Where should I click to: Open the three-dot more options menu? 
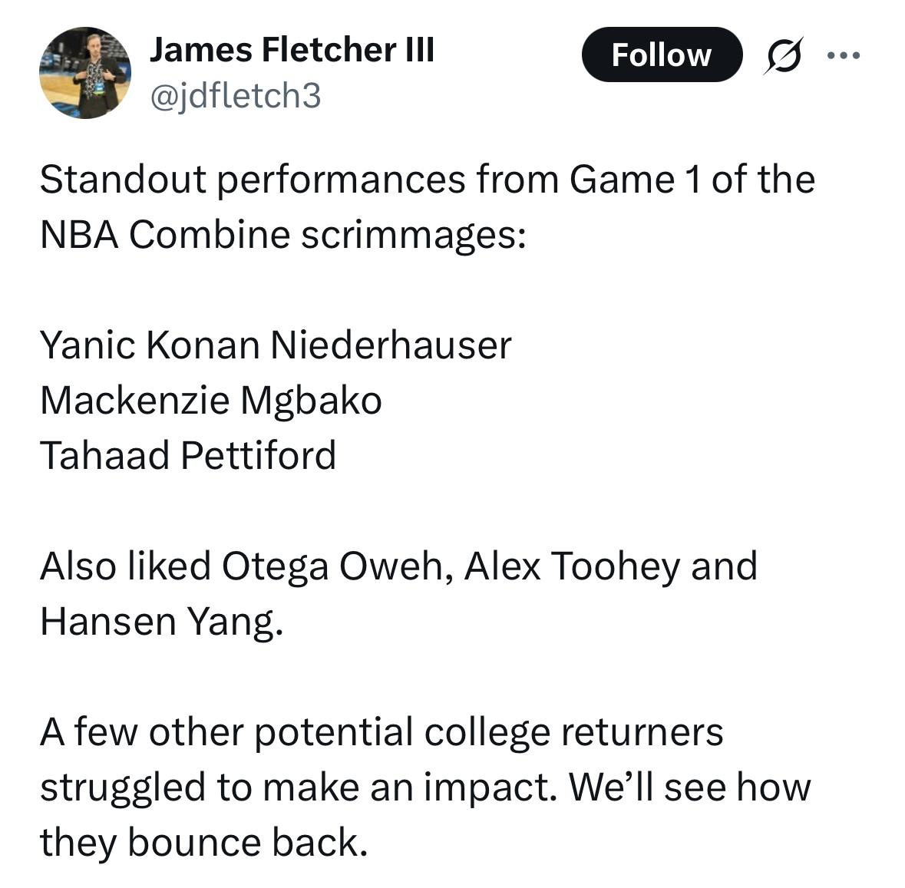point(844,55)
